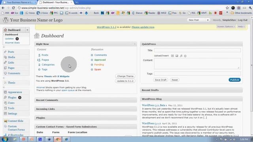Click the WordPress logo icon
This screenshot has width=253, height=142.
6,20
